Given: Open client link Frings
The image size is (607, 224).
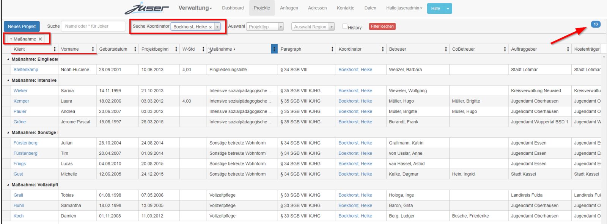Looking at the screenshot, I should pyautogui.click(x=20, y=164).
